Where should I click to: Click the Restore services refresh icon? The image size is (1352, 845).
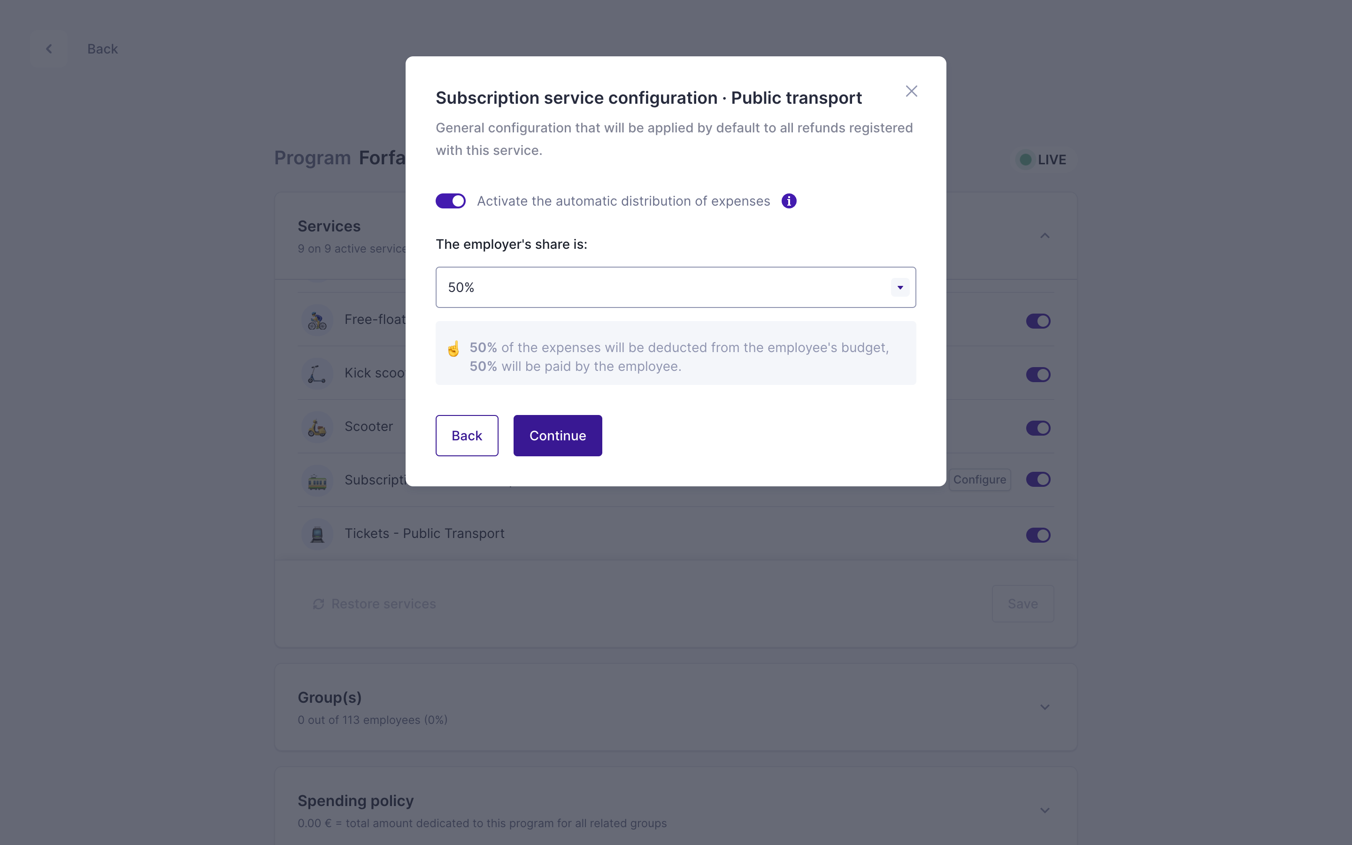click(x=318, y=604)
